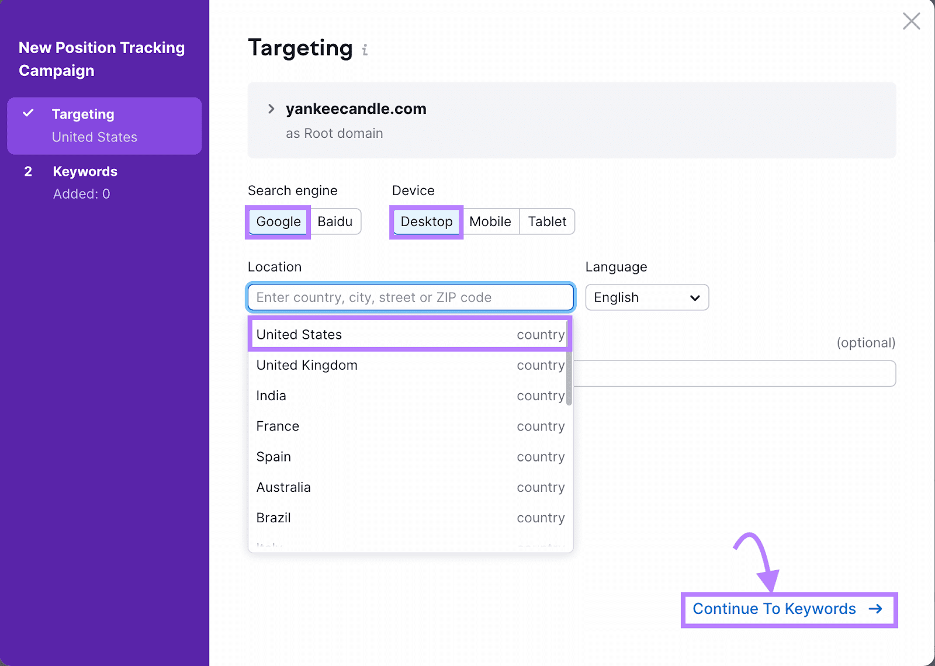The height and width of the screenshot is (666, 935).
Task: Select Desktop as the device
Action: (426, 221)
